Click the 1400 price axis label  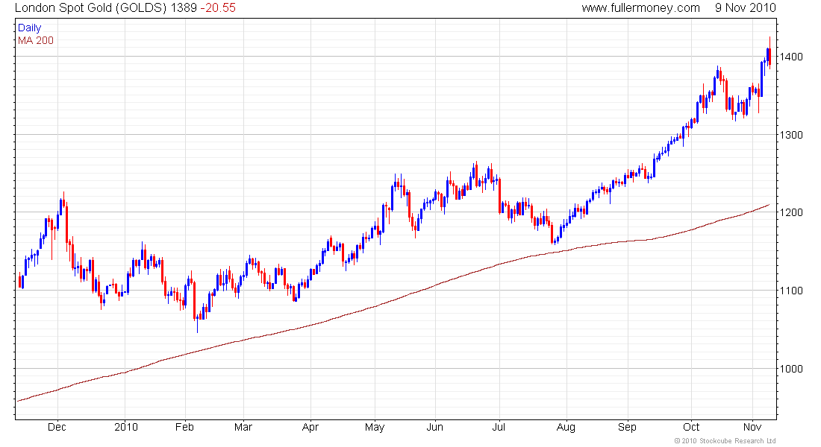791,57
